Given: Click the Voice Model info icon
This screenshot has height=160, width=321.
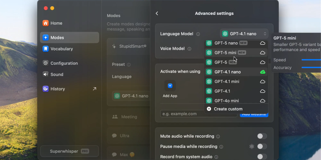Looking at the screenshot, I should coord(189,49).
